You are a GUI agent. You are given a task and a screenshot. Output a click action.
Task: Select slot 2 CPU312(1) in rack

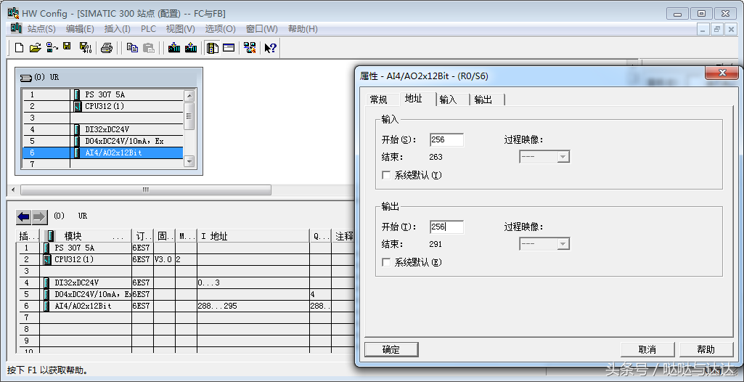click(x=103, y=106)
